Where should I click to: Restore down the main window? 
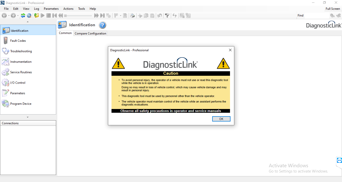click(324, 3)
